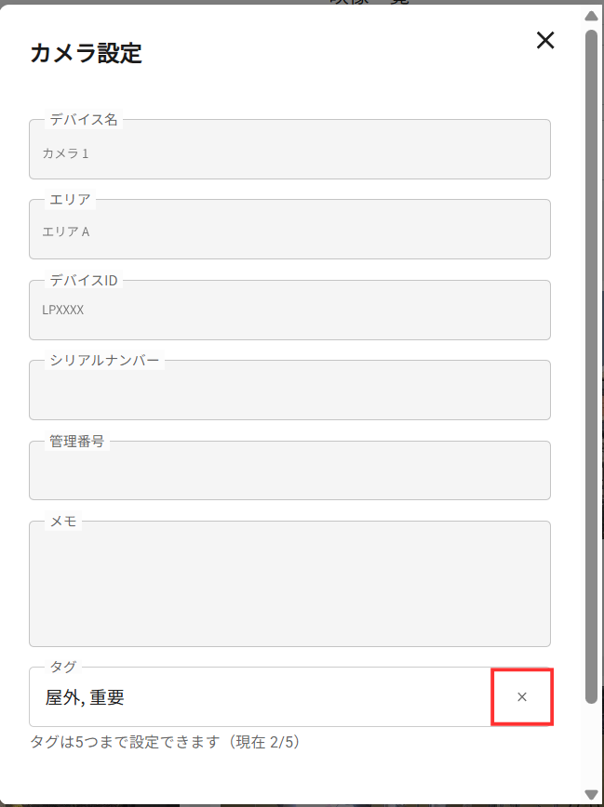Click inside the empty シリアルナンバー field

pos(289,390)
